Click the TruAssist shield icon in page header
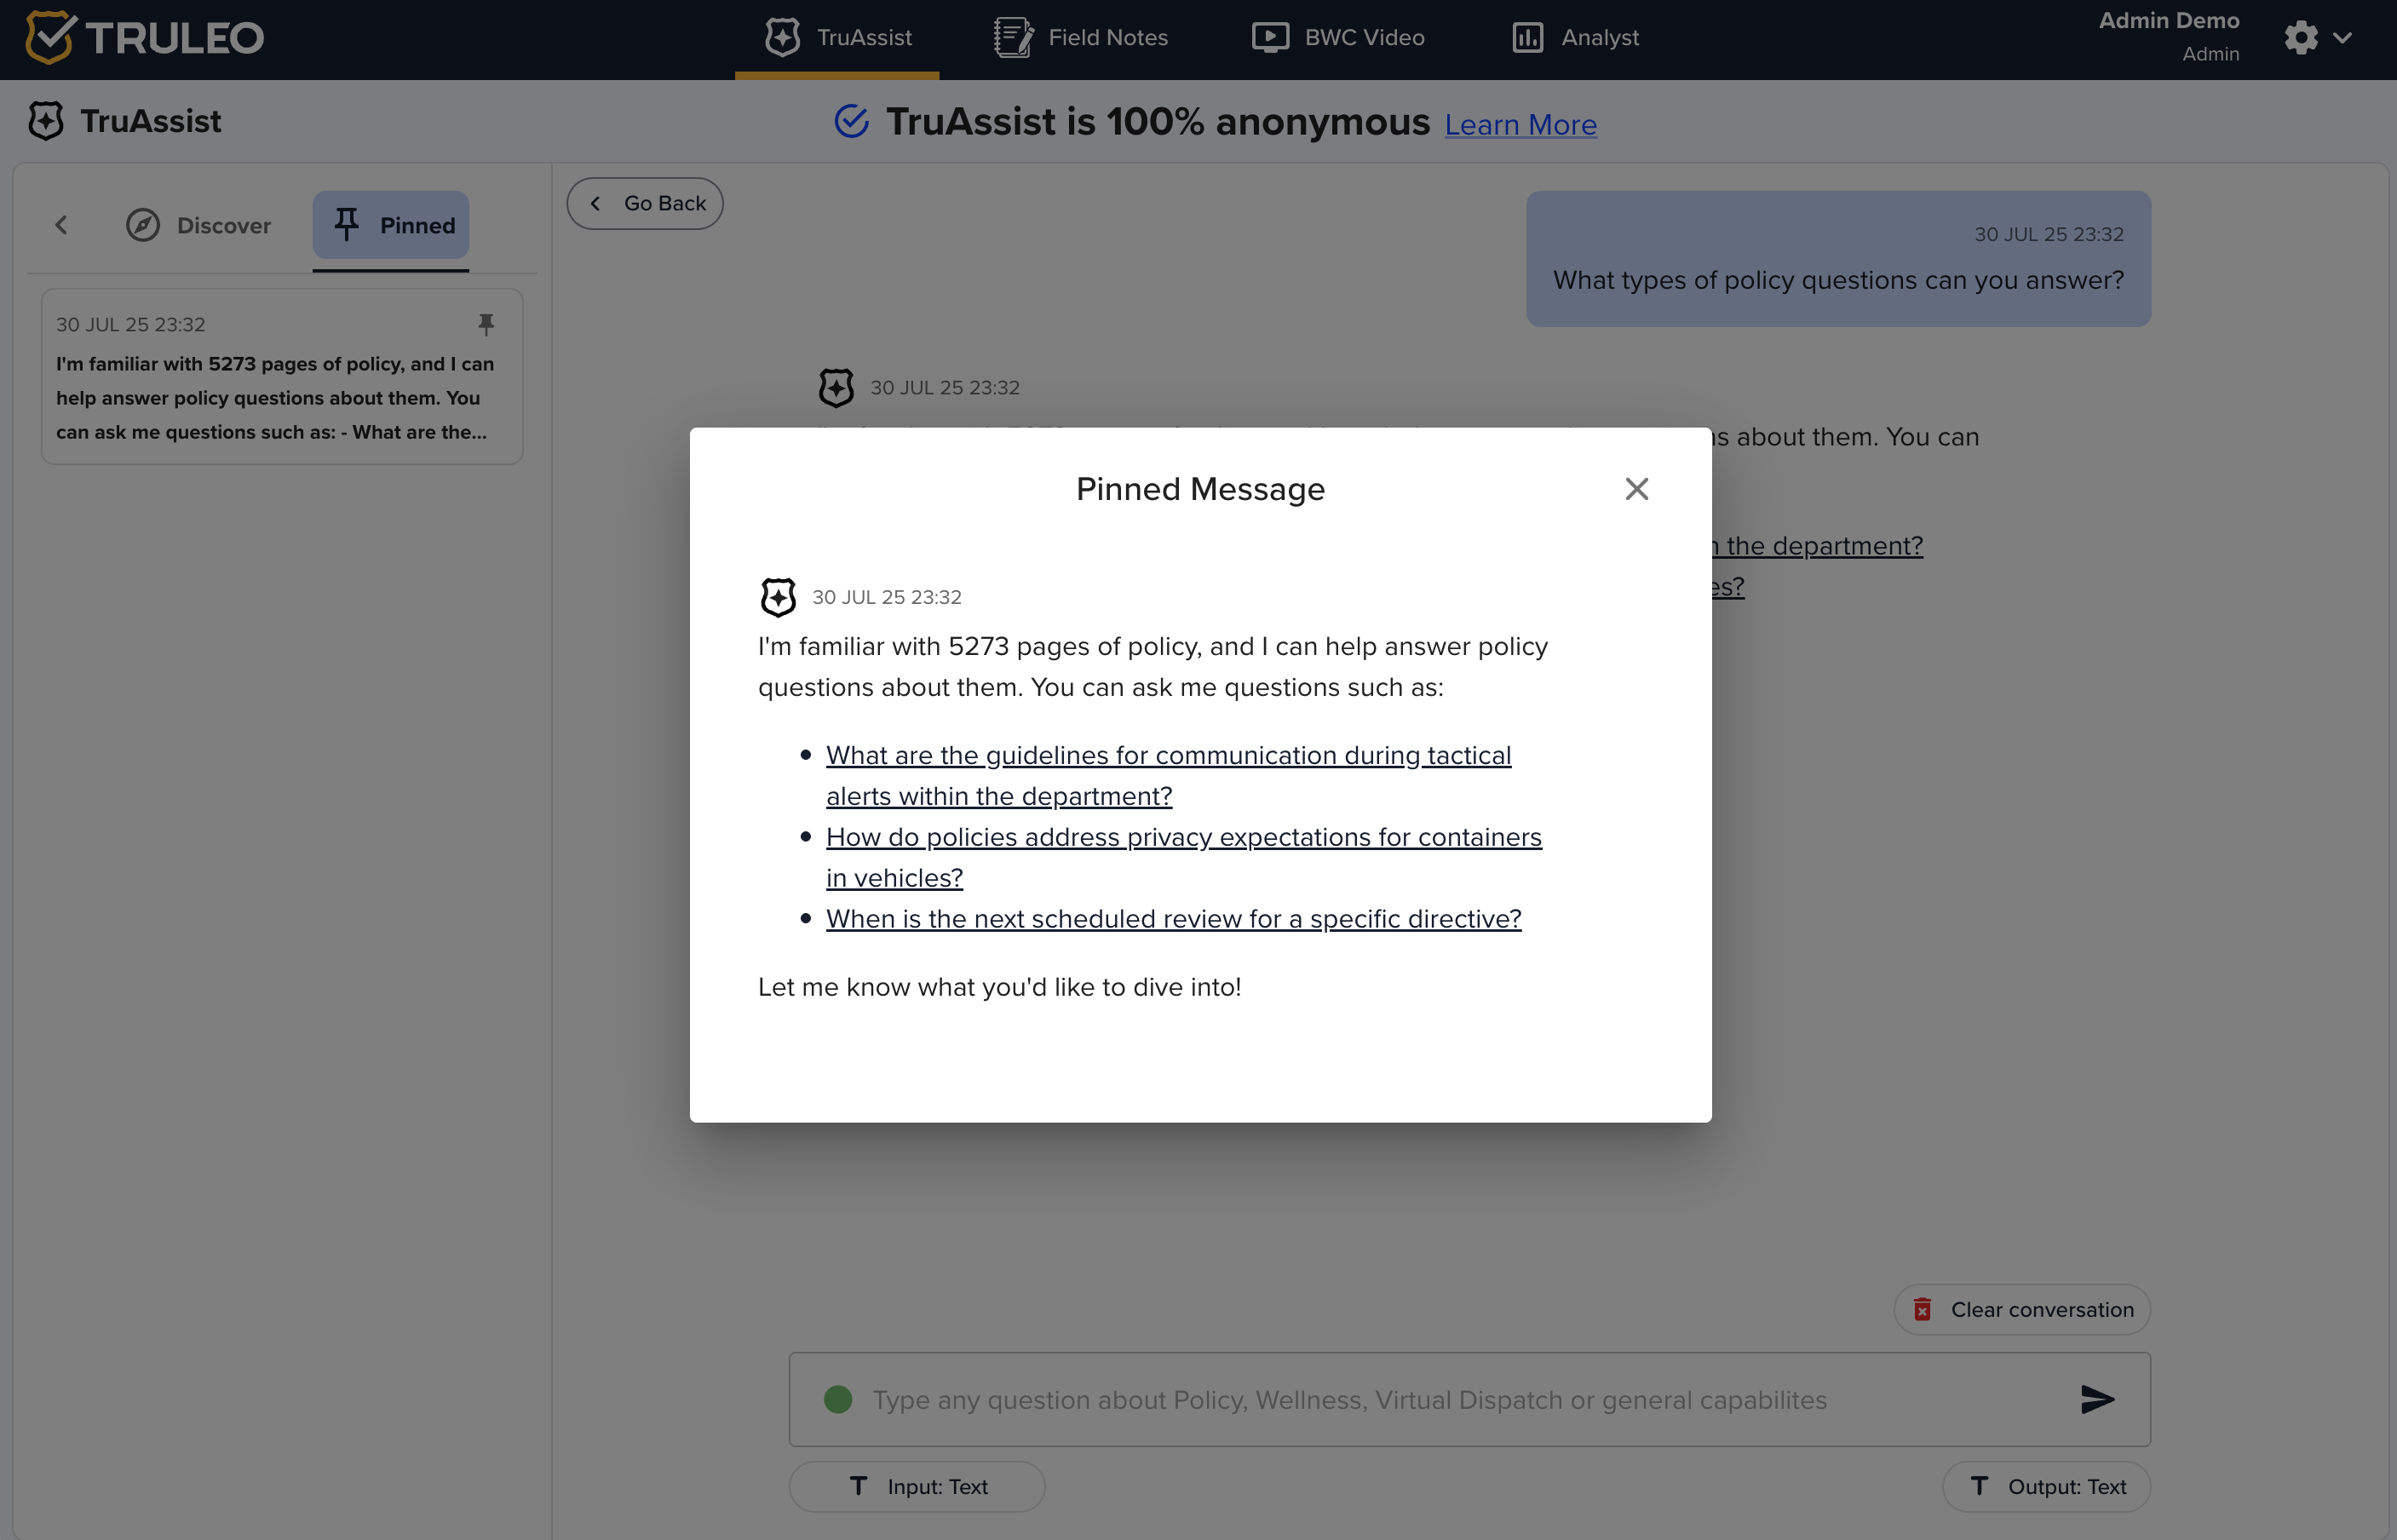Screen dimensions: 2397x1540 [x=46, y=121]
